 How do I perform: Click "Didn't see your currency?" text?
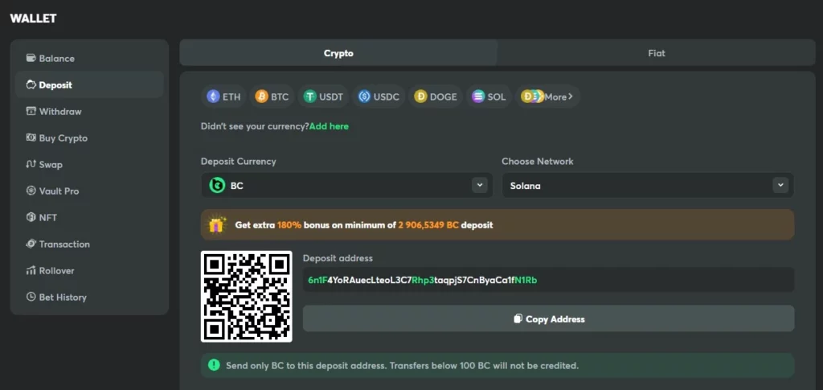click(255, 126)
